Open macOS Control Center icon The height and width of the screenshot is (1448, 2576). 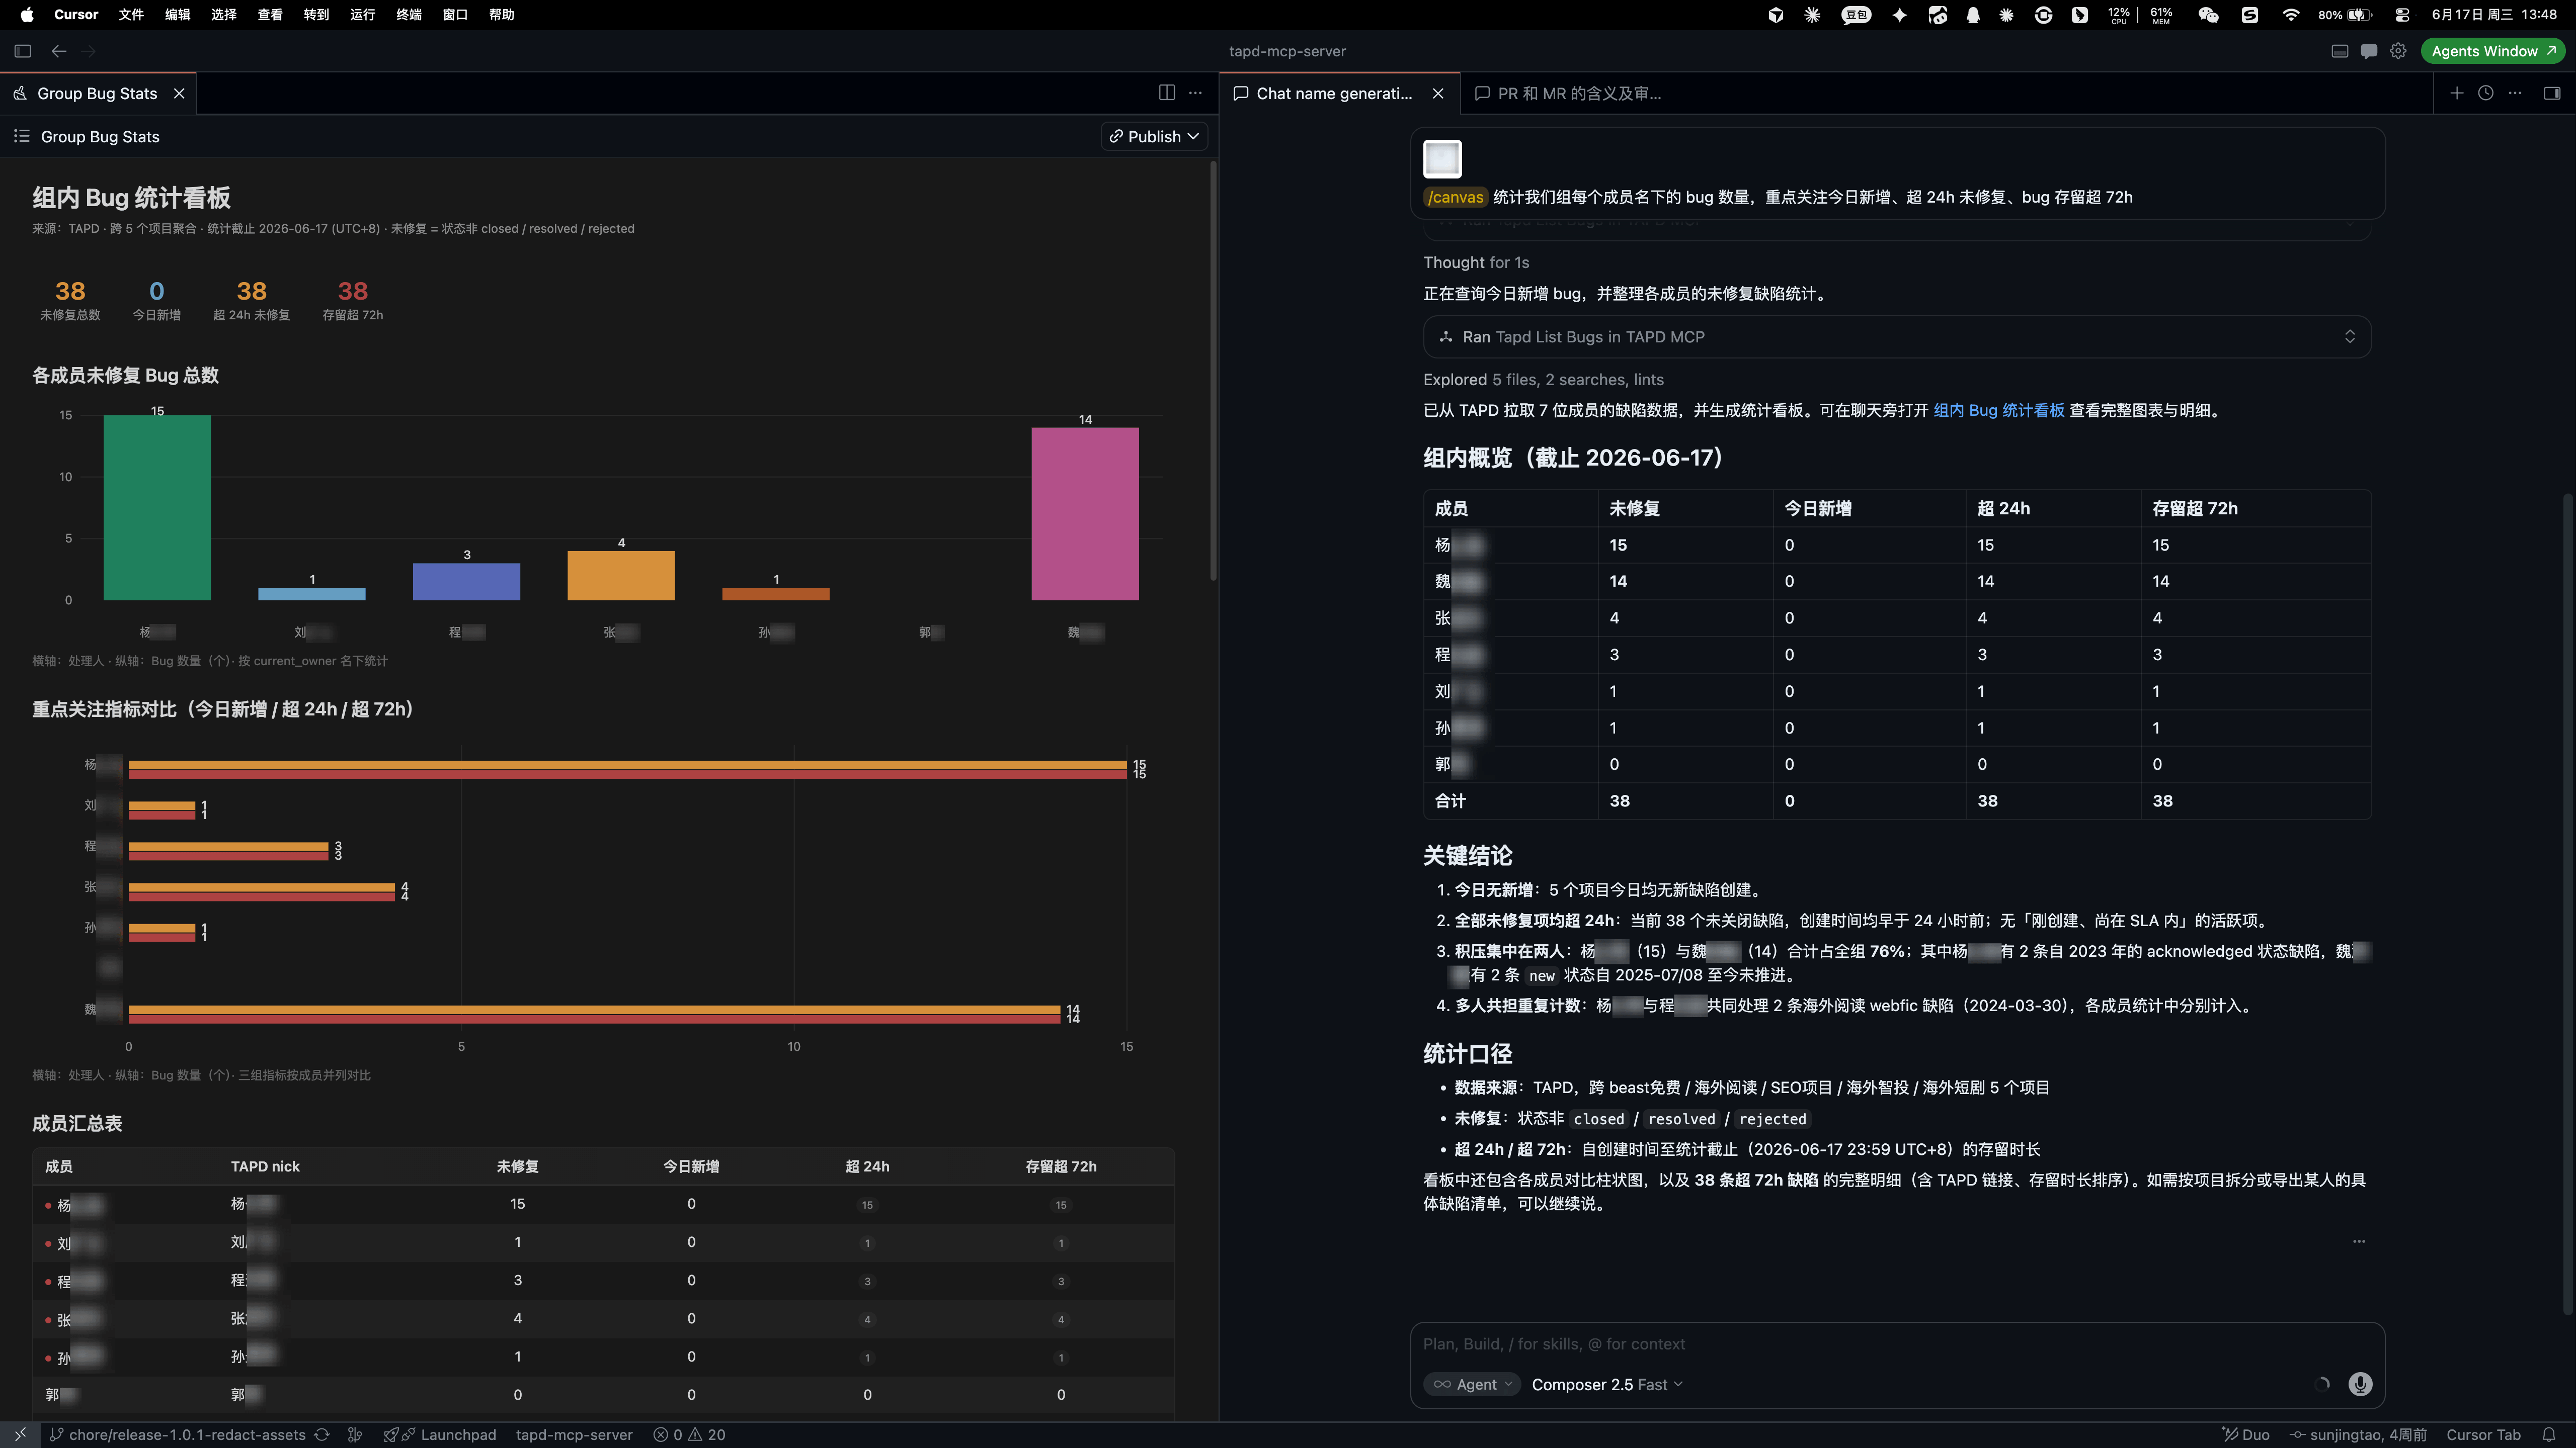(x=2402, y=15)
